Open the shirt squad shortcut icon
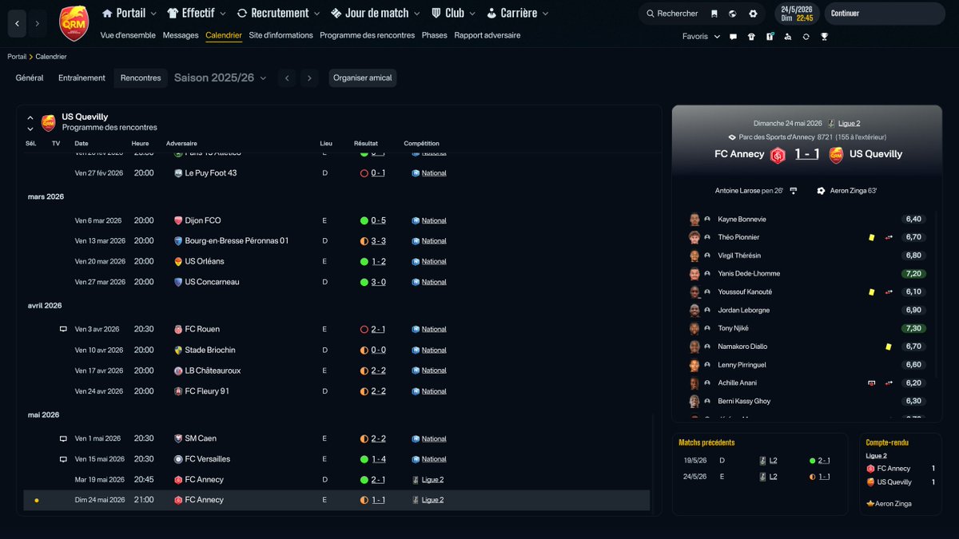The height and width of the screenshot is (539, 959). (x=751, y=37)
